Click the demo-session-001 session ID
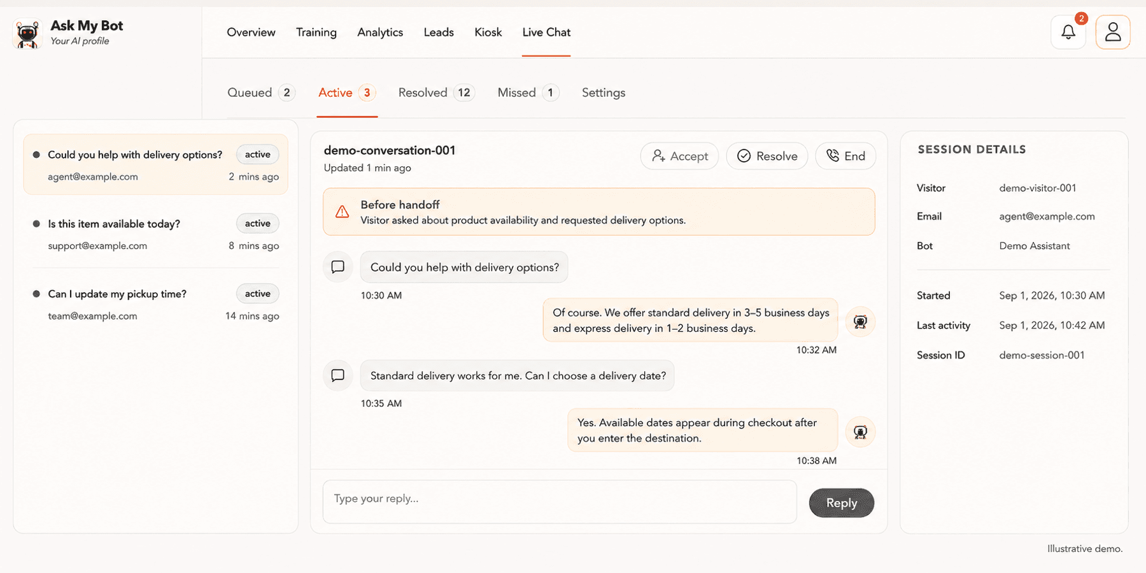 1042,355
